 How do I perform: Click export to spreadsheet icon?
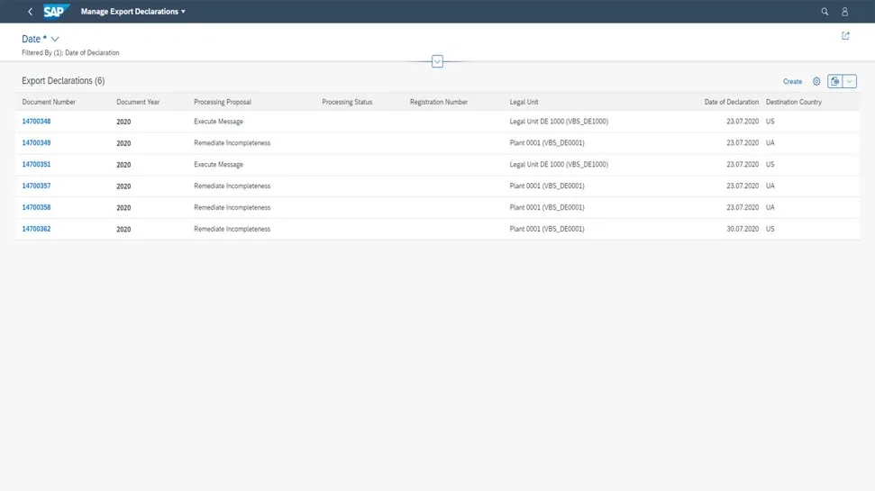834,81
